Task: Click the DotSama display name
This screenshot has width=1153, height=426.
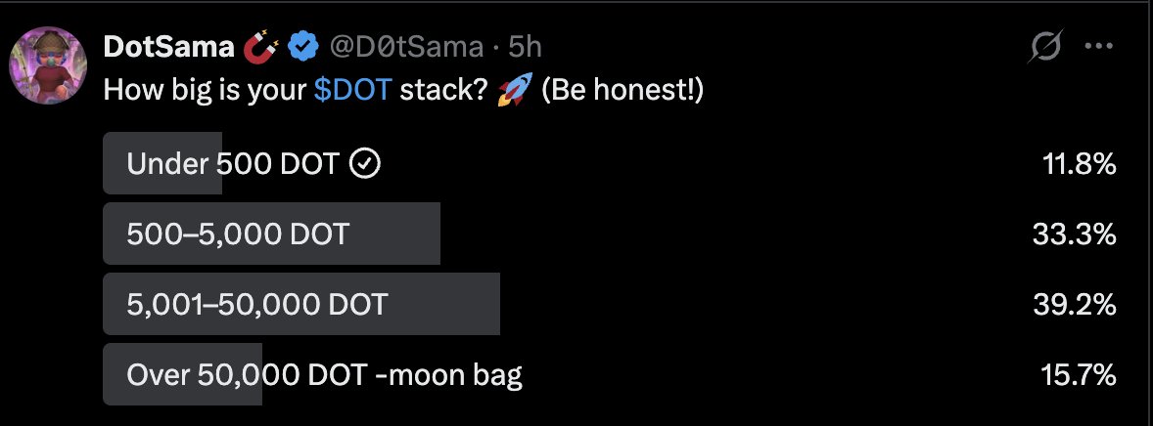Action: pos(169,47)
